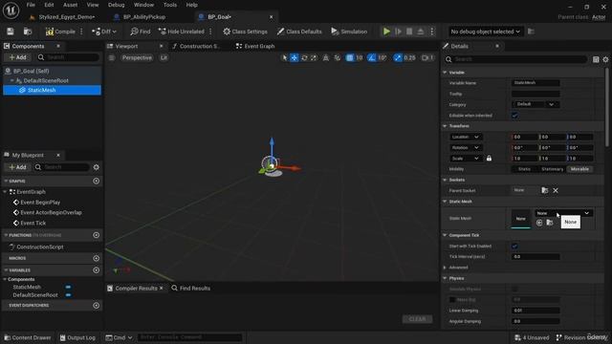This screenshot has width=612, height=344.
Task: Open My Blueprint settings gear
Action: (96, 167)
